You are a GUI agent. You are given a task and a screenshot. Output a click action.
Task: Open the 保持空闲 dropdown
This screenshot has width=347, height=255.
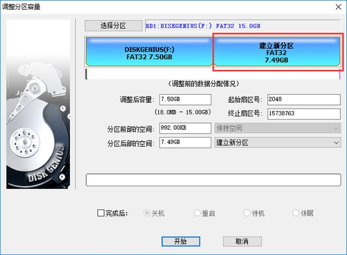(x=278, y=128)
